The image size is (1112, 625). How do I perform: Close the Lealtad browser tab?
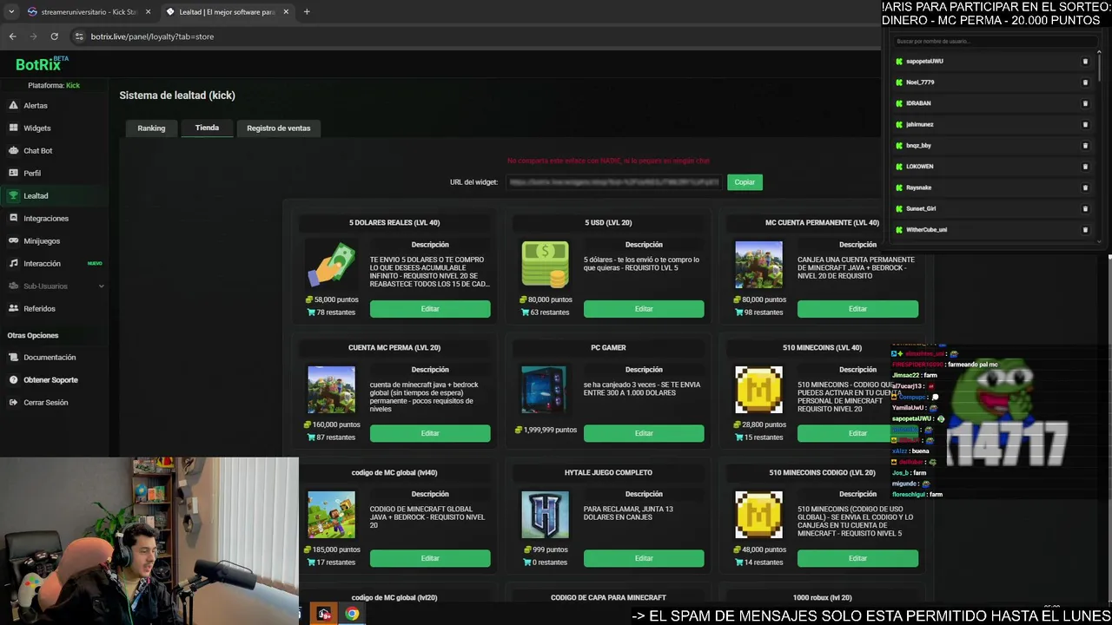pos(286,12)
